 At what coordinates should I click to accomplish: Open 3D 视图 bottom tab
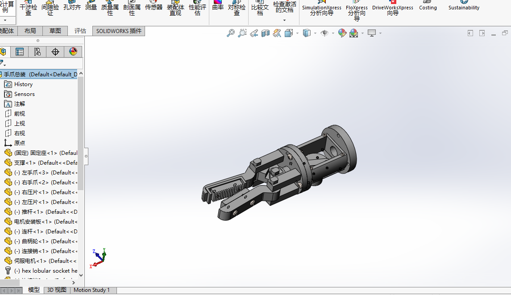(x=57, y=290)
